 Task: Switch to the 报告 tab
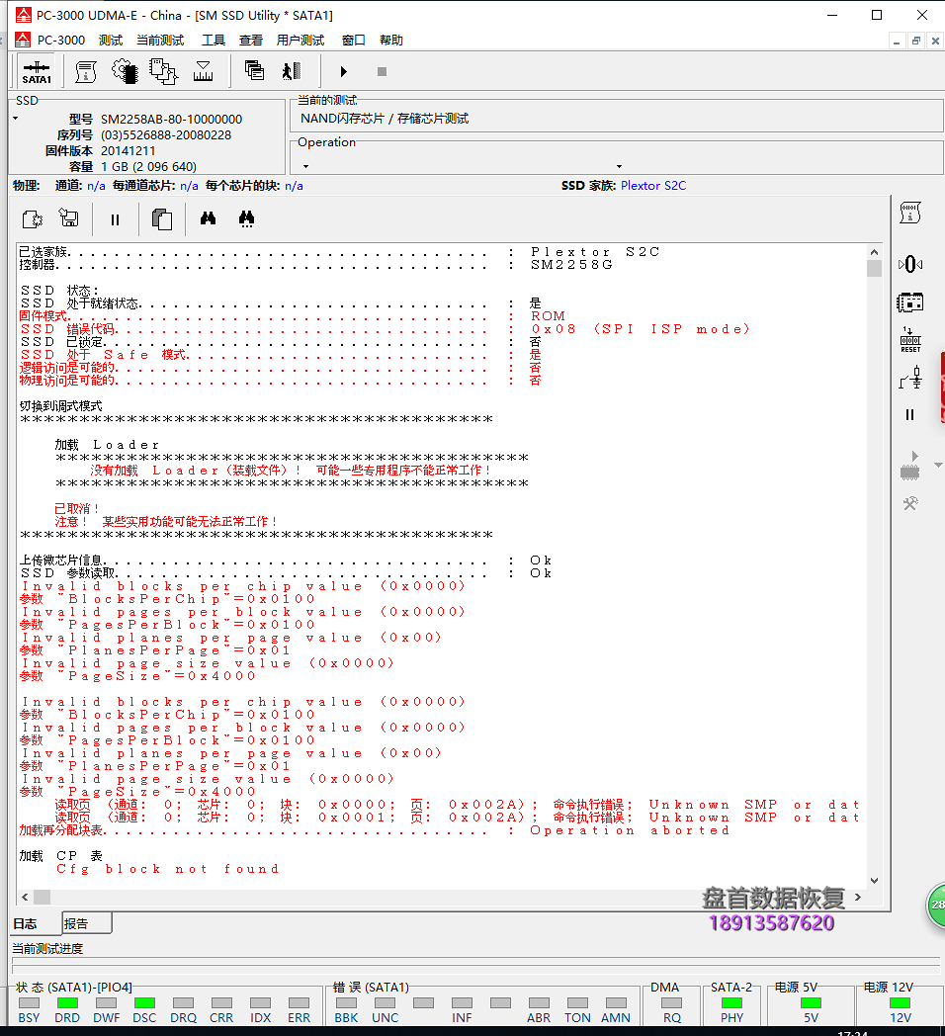(x=87, y=923)
